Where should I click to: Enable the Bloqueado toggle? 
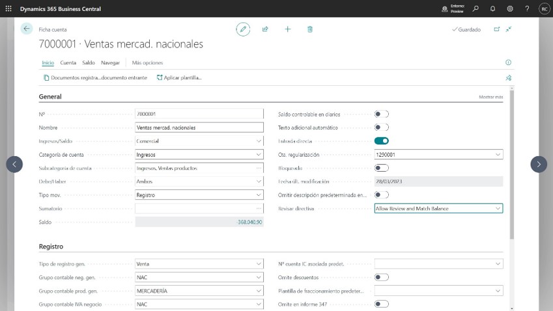[x=381, y=168]
